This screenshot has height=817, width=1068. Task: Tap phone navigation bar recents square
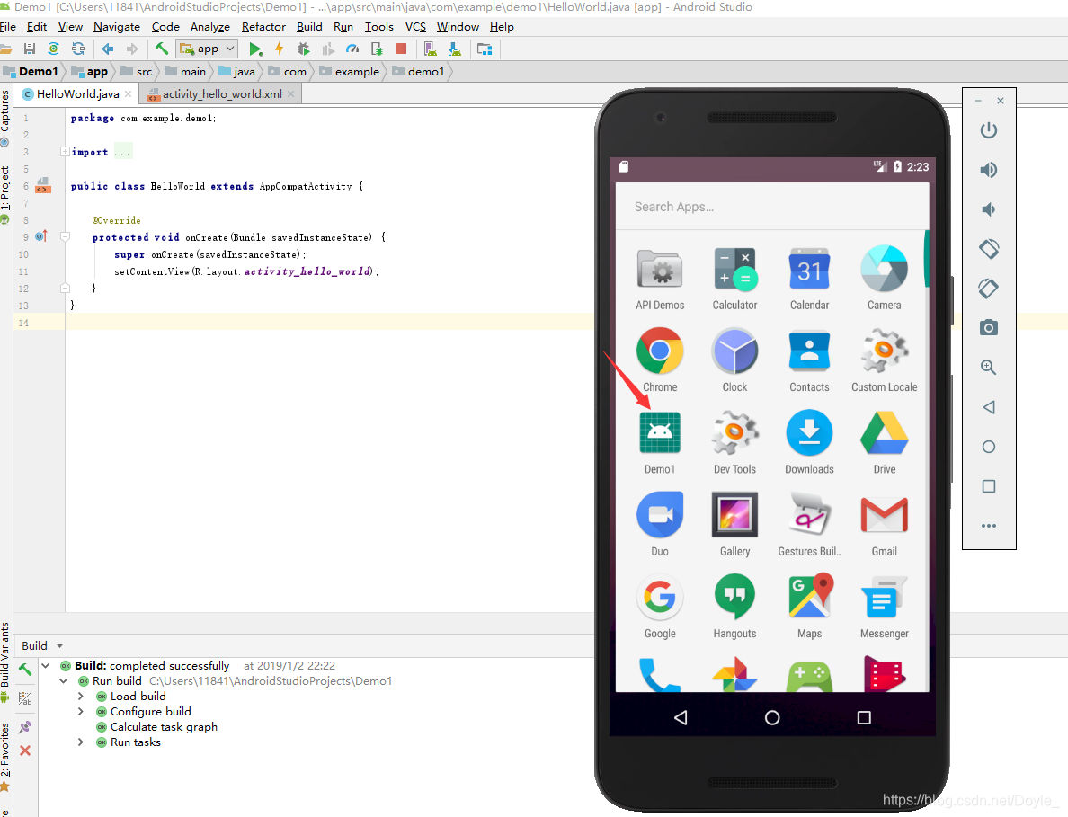coord(864,717)
